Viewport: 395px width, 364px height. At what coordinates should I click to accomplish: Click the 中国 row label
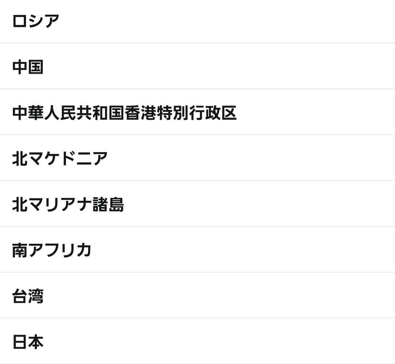[28, 67]
